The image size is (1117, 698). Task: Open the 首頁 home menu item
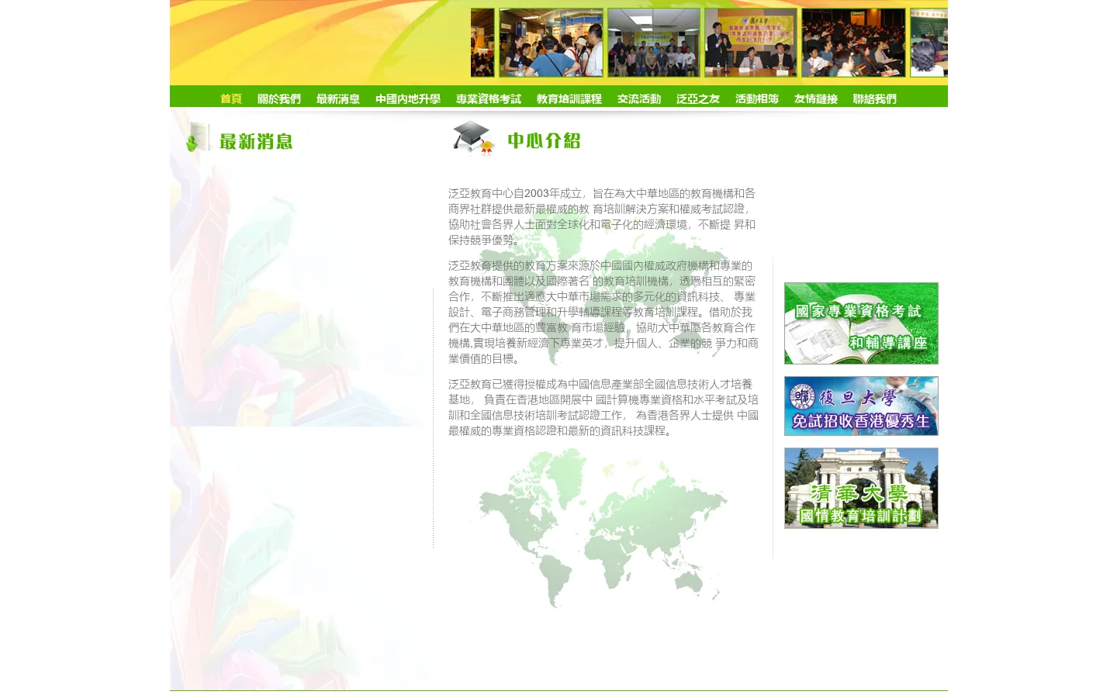point(230,98)
